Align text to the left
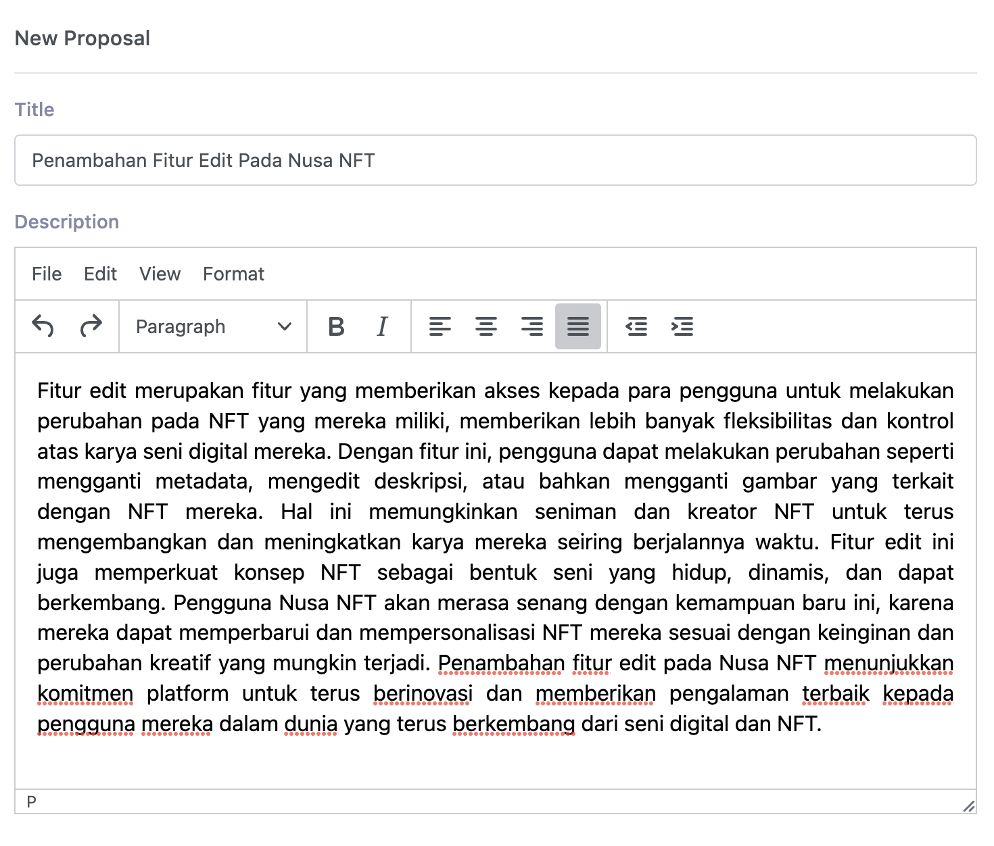This screenshot has height=846, width=994. click(440, 326)
